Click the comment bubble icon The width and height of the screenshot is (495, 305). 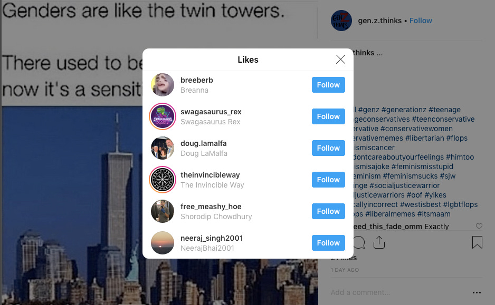[x=359, y=242]
